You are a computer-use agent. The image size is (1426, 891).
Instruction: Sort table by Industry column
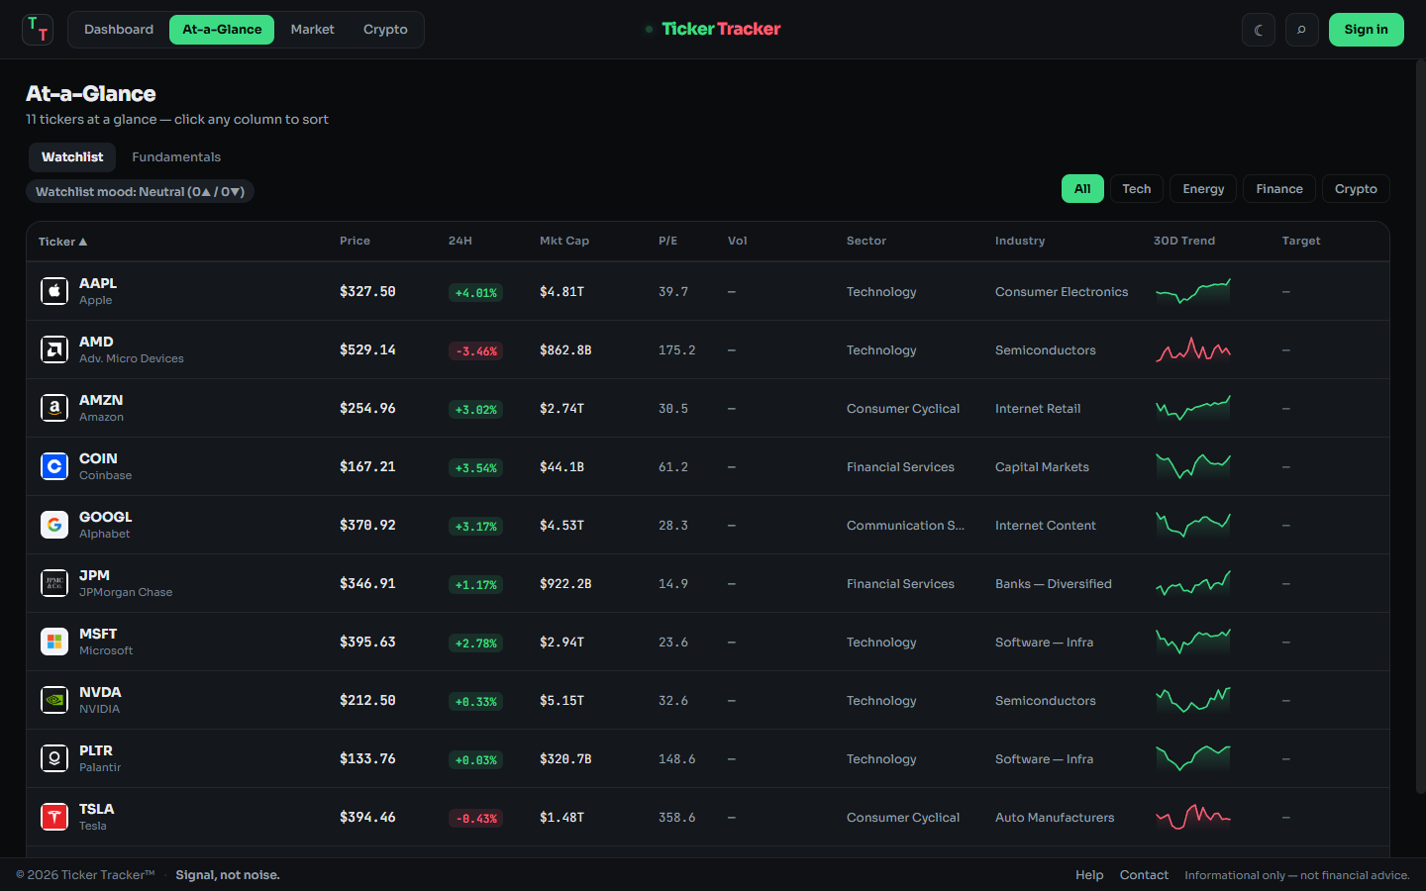point(1020,241)
